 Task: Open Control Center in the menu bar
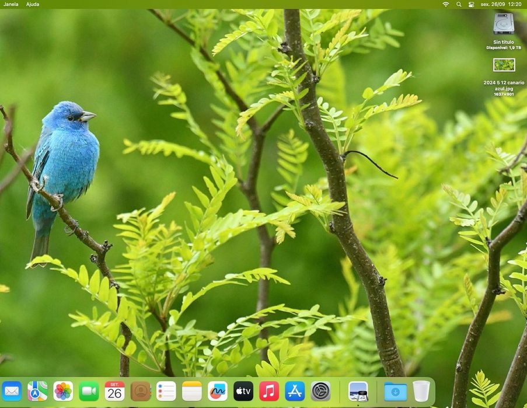point(471,4)
